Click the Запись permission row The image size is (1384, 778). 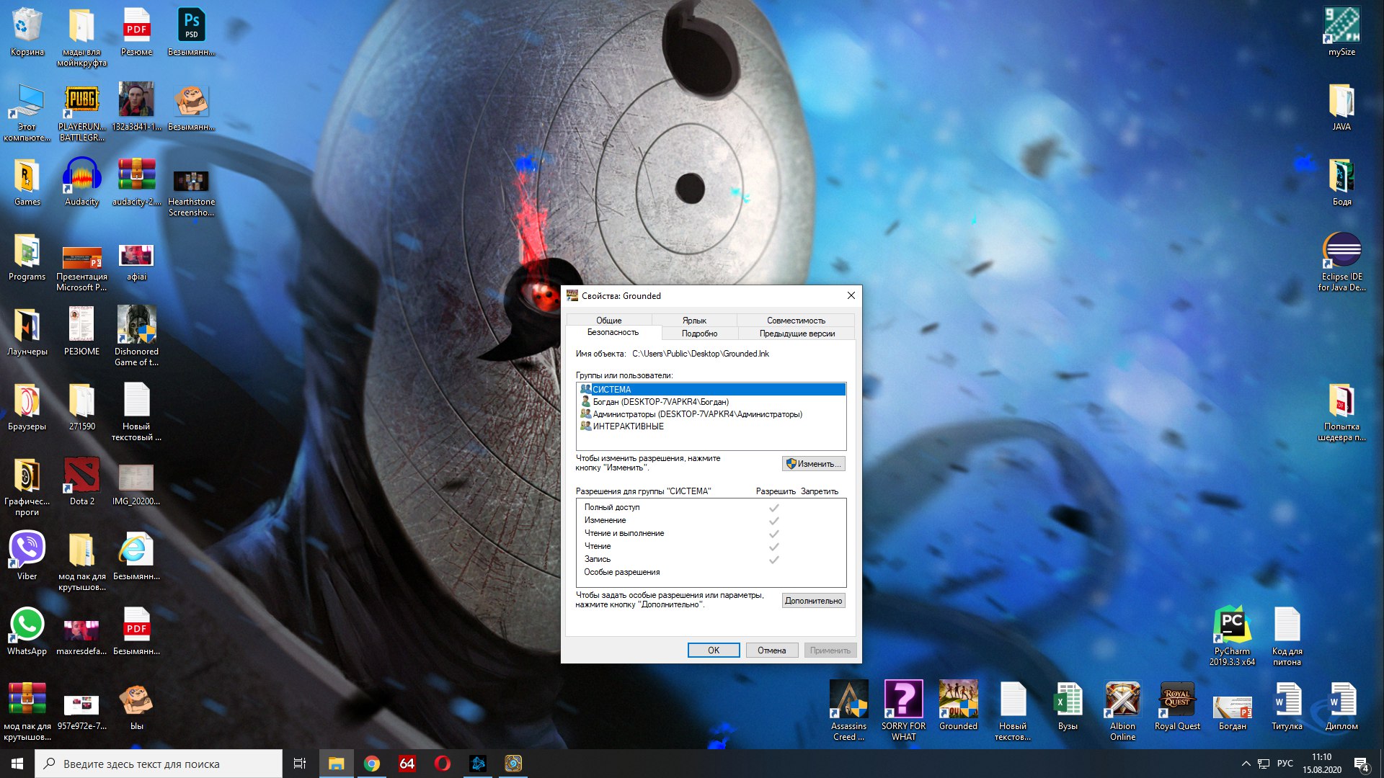(x=711, y=559)
